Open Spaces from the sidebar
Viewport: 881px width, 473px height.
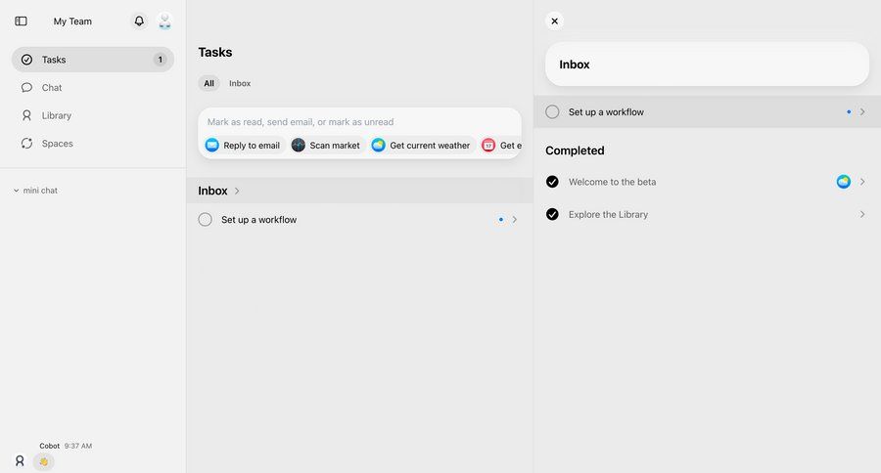coord(57,144)
